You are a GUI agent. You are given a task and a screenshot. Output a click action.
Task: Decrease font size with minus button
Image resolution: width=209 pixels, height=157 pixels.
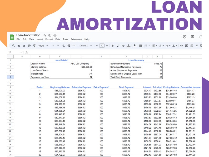pos(97,46)
